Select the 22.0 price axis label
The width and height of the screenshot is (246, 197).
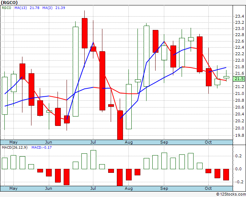tap(239, 60)
